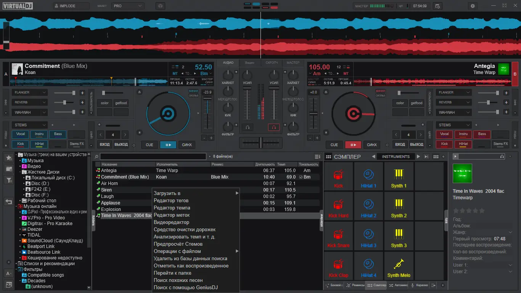Click the left deck CUE button
This screenshot has width=521, height=293.
[150, 145]
